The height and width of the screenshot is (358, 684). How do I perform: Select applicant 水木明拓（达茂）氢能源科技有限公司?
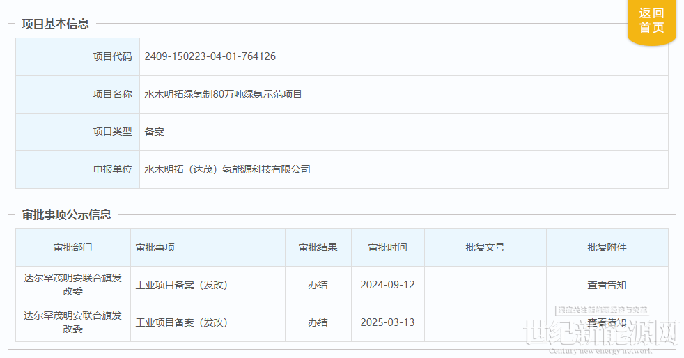[227, 169]
